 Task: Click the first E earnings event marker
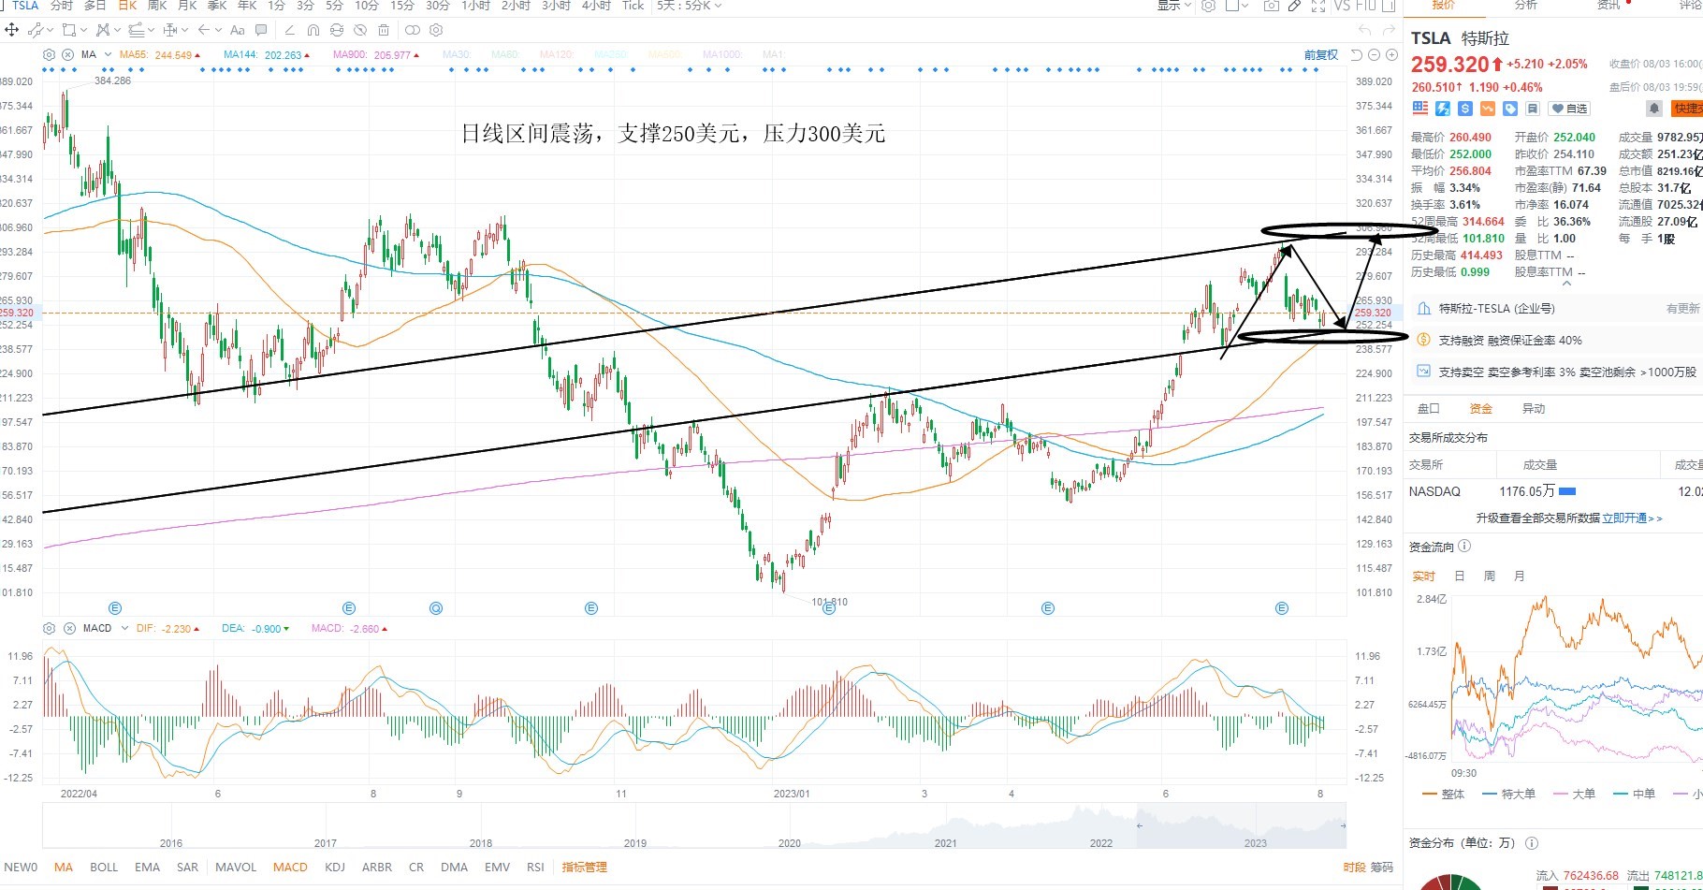point(115,608)
